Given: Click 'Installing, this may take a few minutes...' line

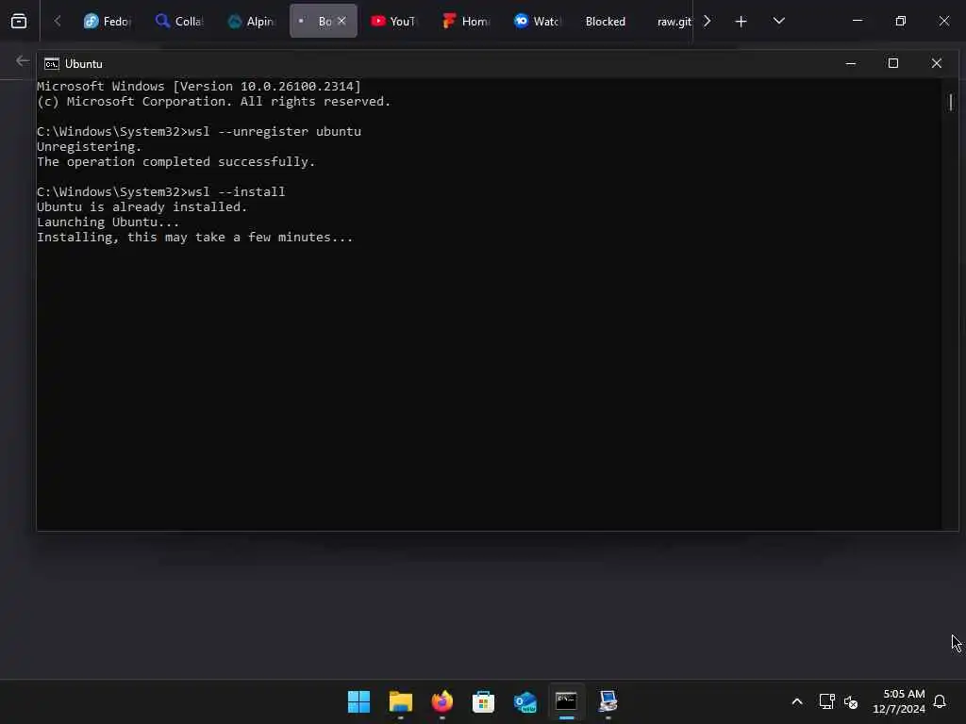Looking at the screenshot, I should pyautogui.click(x=194, y=238).
